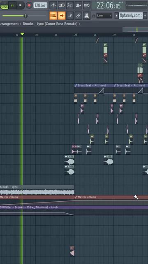Click the stamp hat icon
Viewport: 148px width, 264px height.
click(x=87, y=16)
